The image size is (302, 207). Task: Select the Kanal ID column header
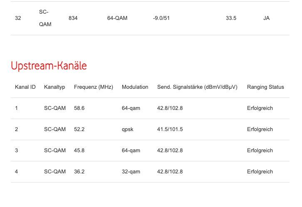pyautogui.click(x=25, y=87)
